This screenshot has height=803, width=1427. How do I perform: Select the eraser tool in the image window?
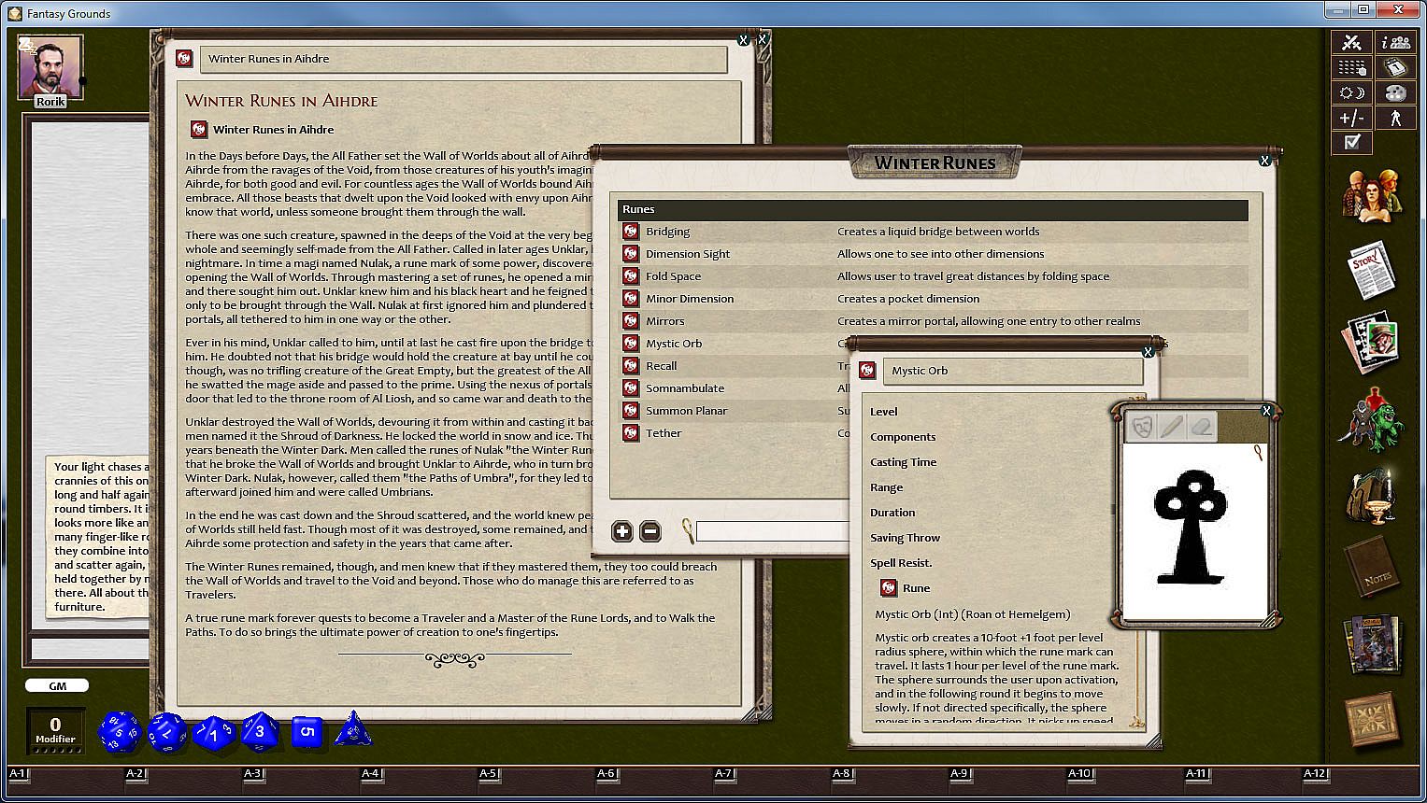click(x=1202, y=427)
